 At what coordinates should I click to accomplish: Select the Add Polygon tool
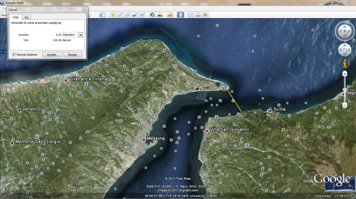(x=120, y=15)
